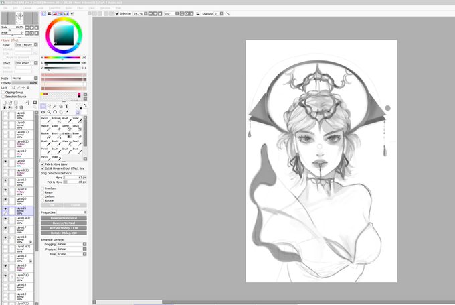The width and height of the screenshot is (455, 305).
Task: Zoom out with the Scale minus button
Action: (x=27, y=27)
